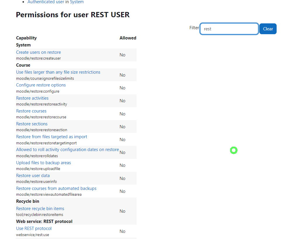The width and height of the screenshot is (281, 239).
Task: Click the 'No' value for Configure restore options
Action: tap(123, 88)
